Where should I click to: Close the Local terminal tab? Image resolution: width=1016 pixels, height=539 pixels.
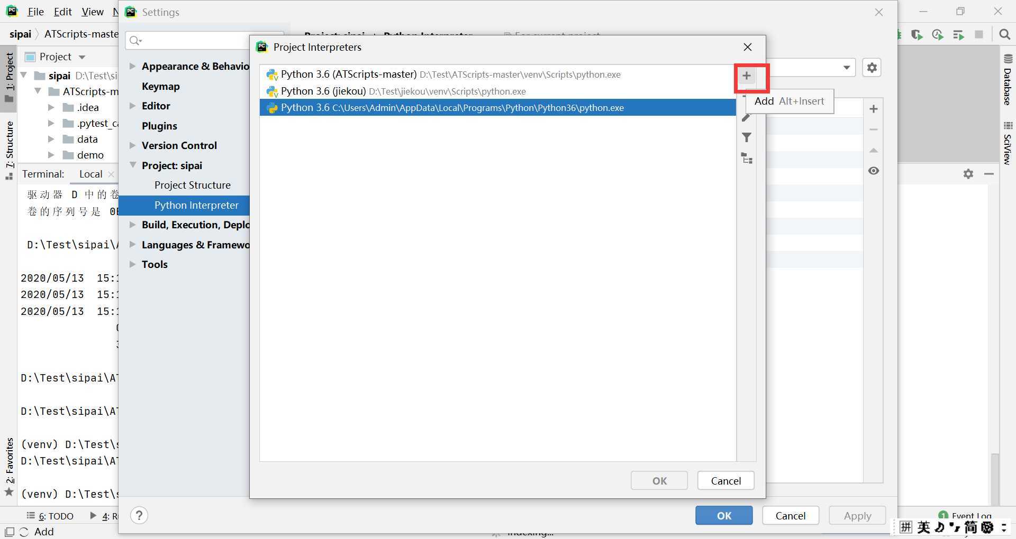(111, 174)
